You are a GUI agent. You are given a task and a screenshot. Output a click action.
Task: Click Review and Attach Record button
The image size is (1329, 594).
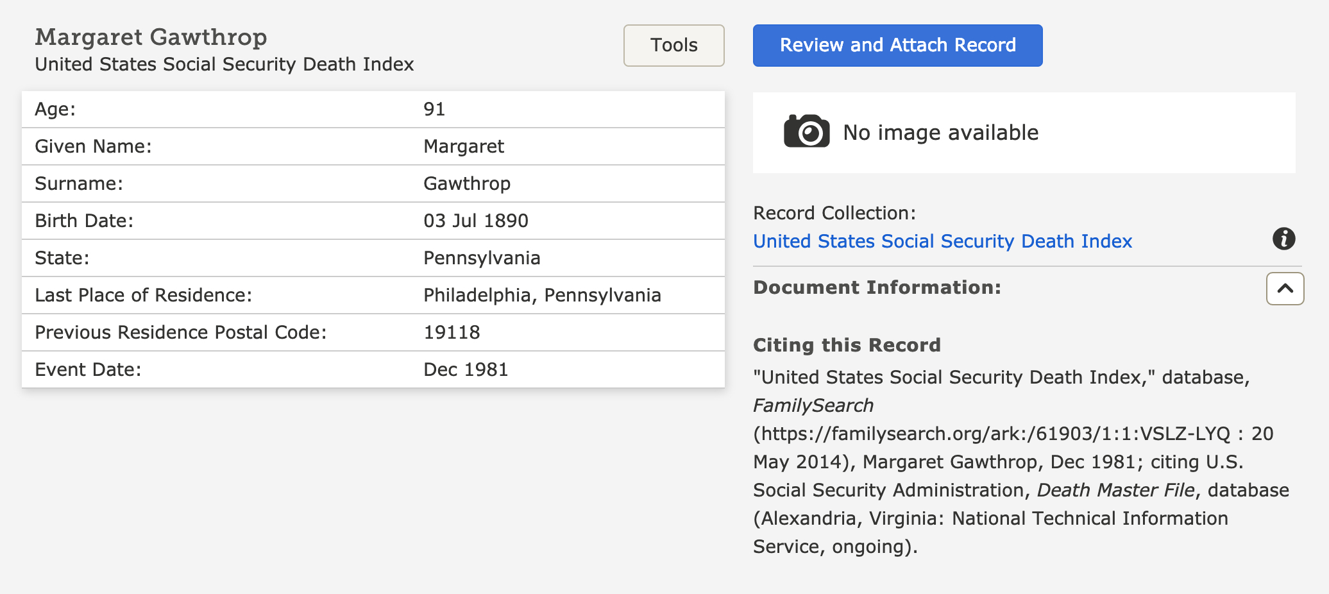click(897, 46)
